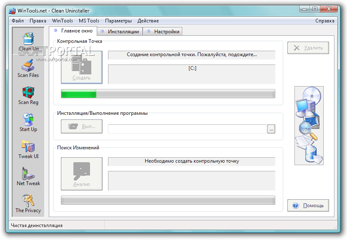Open The Privacy tool

coord(28,203)
